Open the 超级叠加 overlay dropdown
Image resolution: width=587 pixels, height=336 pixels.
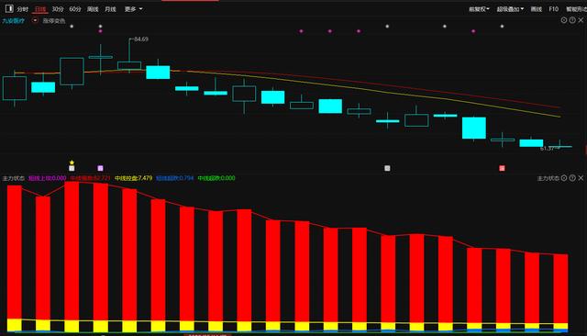point(510,9)
